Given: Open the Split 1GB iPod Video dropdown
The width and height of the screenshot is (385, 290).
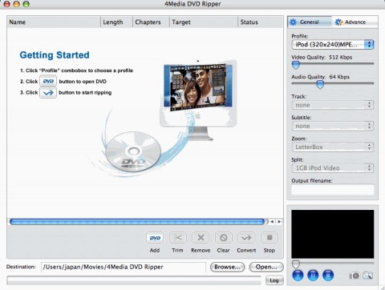Looking at the screenshot, I should click(332, 168).
